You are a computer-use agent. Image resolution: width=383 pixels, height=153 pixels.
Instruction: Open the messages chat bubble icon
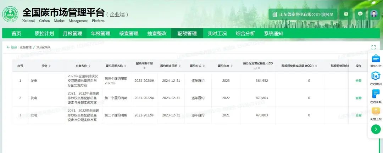pos(360,14)
